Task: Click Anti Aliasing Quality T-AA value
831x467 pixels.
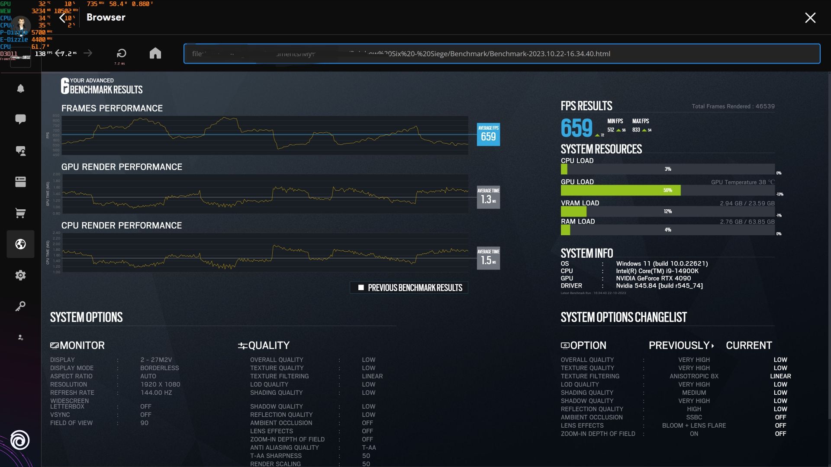Action: click(x=369, y=448)
